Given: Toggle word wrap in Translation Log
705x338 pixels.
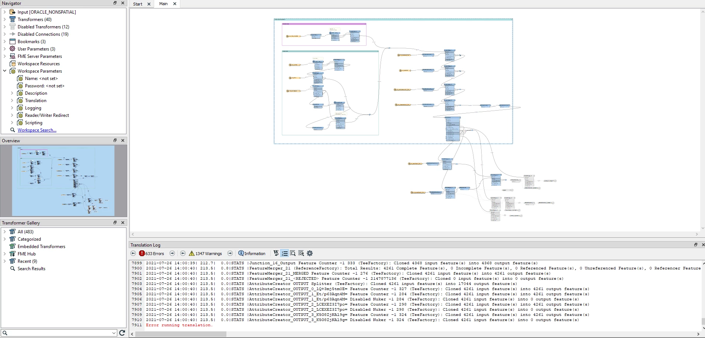Looking at the screenshot, I should [276, 253].
